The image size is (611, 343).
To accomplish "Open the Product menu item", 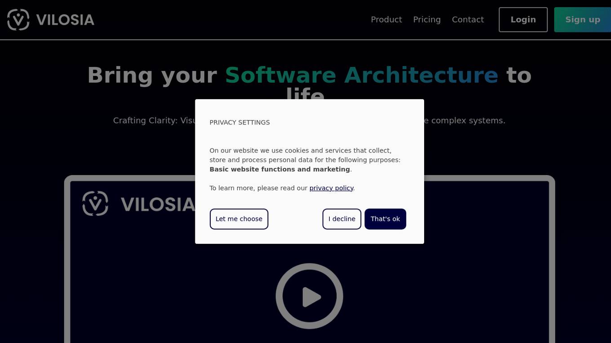I will (x=386, y=20).
